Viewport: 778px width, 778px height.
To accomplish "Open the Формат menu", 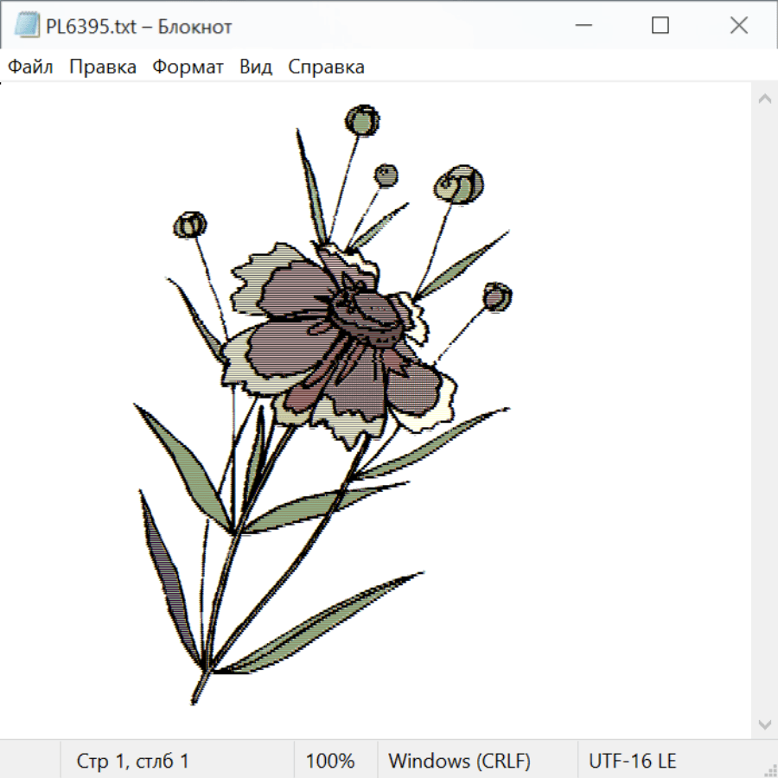I will tap(188, 67).
